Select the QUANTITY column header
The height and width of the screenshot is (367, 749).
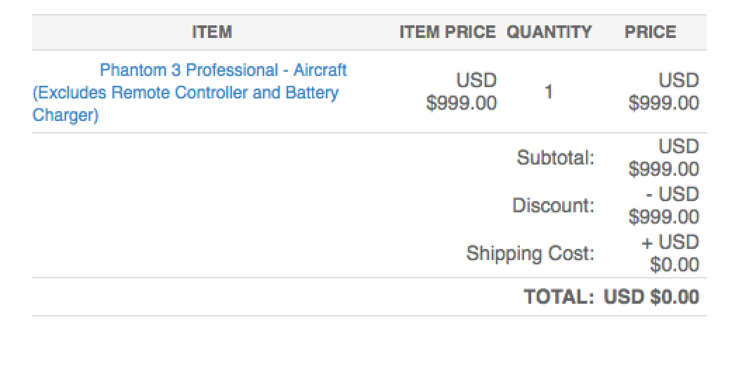pos(549,32)
